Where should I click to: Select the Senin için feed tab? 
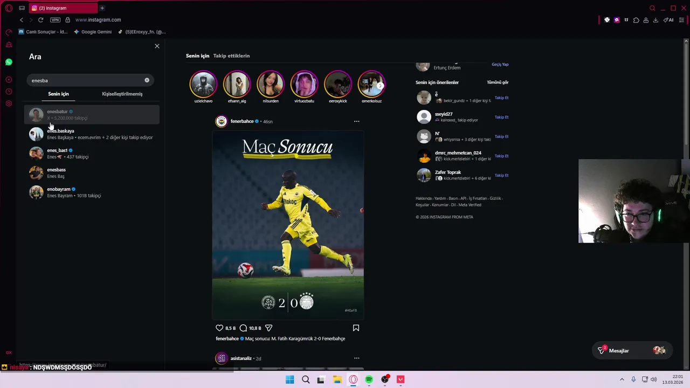(x=197, y=56)
